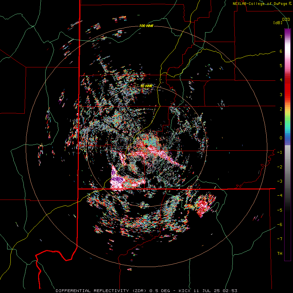
Task: Click the 6 value on color scale
Action: pos(281,51)
